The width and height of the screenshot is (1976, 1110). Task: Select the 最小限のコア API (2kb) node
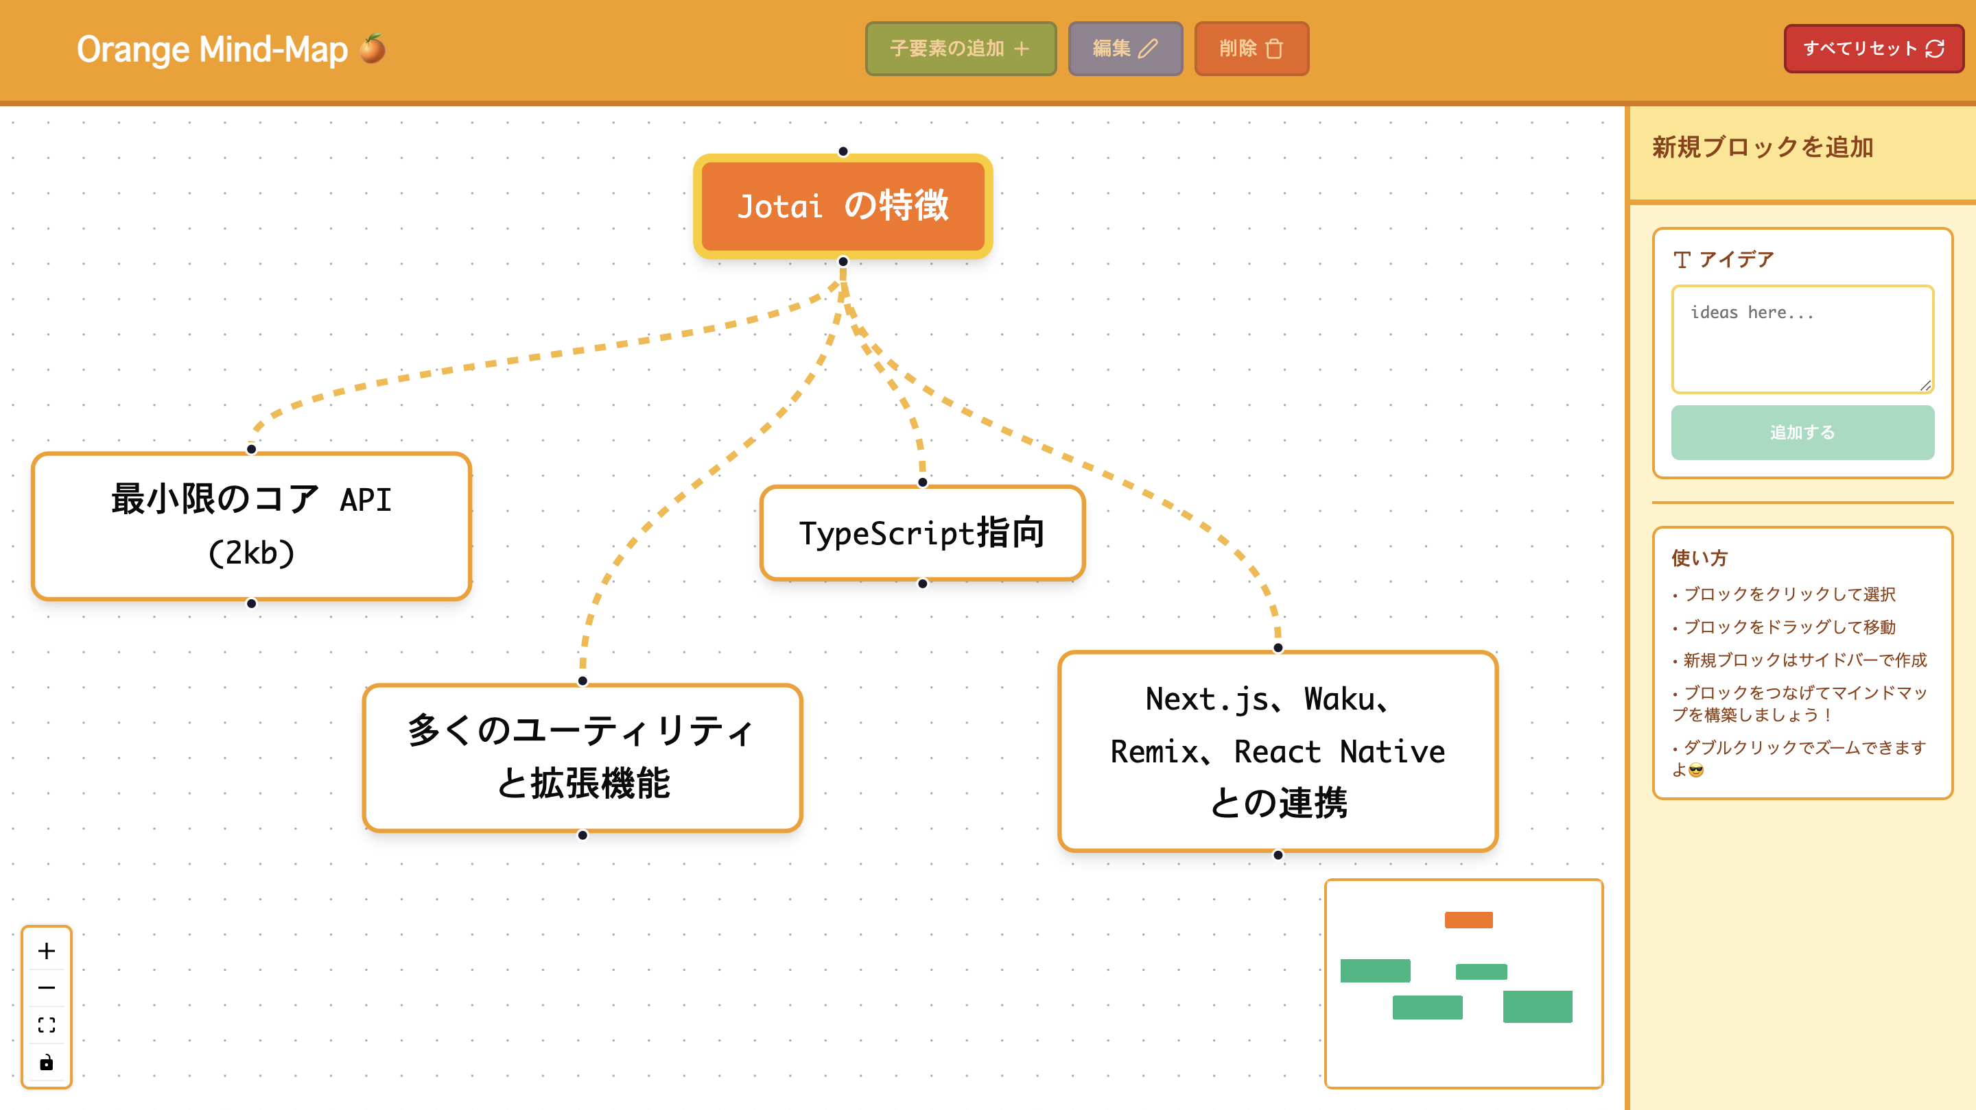point(251,526)
